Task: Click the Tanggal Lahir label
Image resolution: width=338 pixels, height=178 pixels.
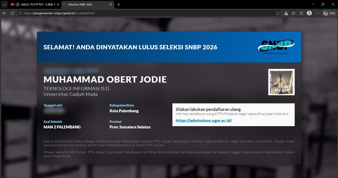Action: pyautogui.click(x=53, y=105)
